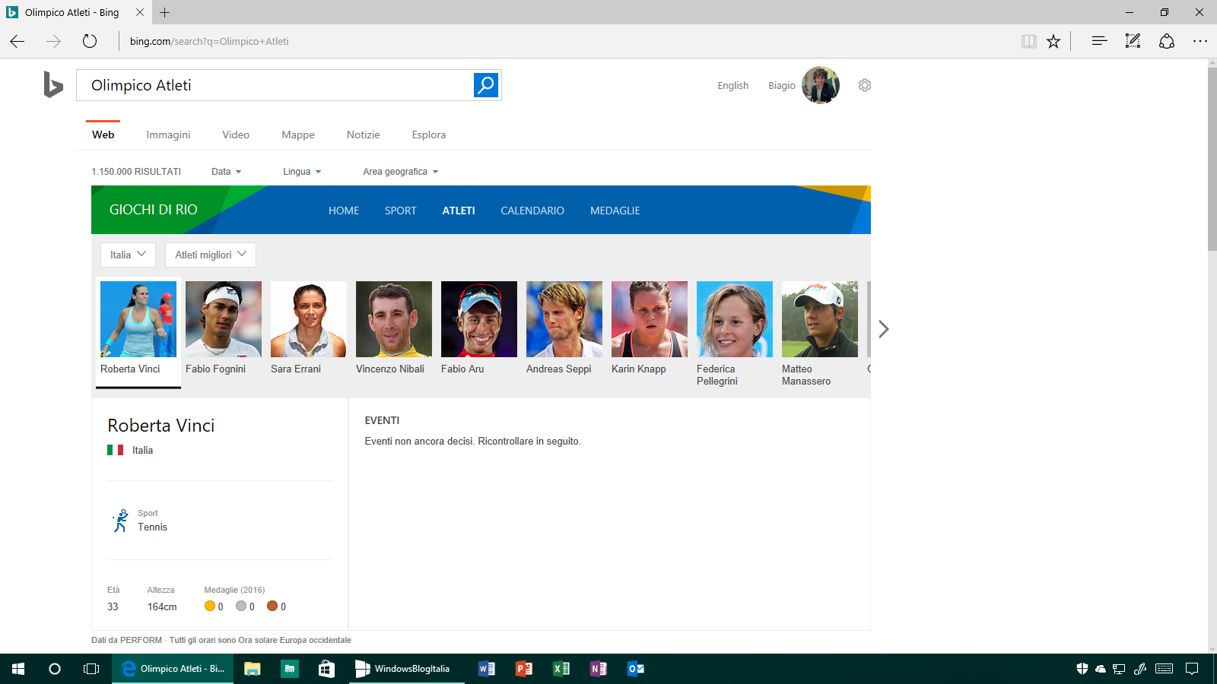Add page to favorites star icon
This screenshot has height=684, width=1217.
pyautogui.click(x=1053, y=41)
